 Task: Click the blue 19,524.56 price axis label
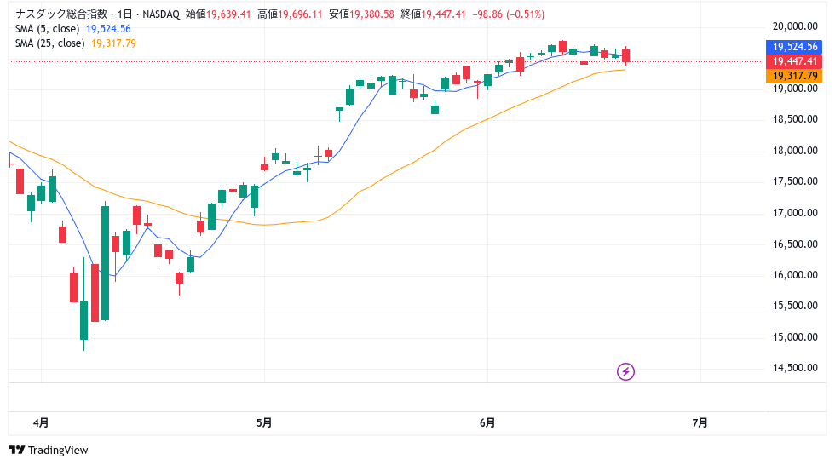[794, 47]
